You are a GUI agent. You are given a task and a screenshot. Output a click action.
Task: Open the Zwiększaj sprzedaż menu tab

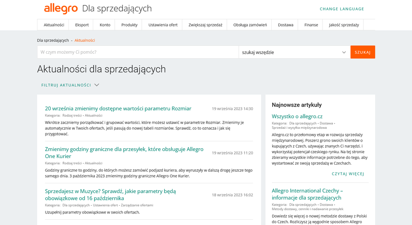[x=205, y=25]
